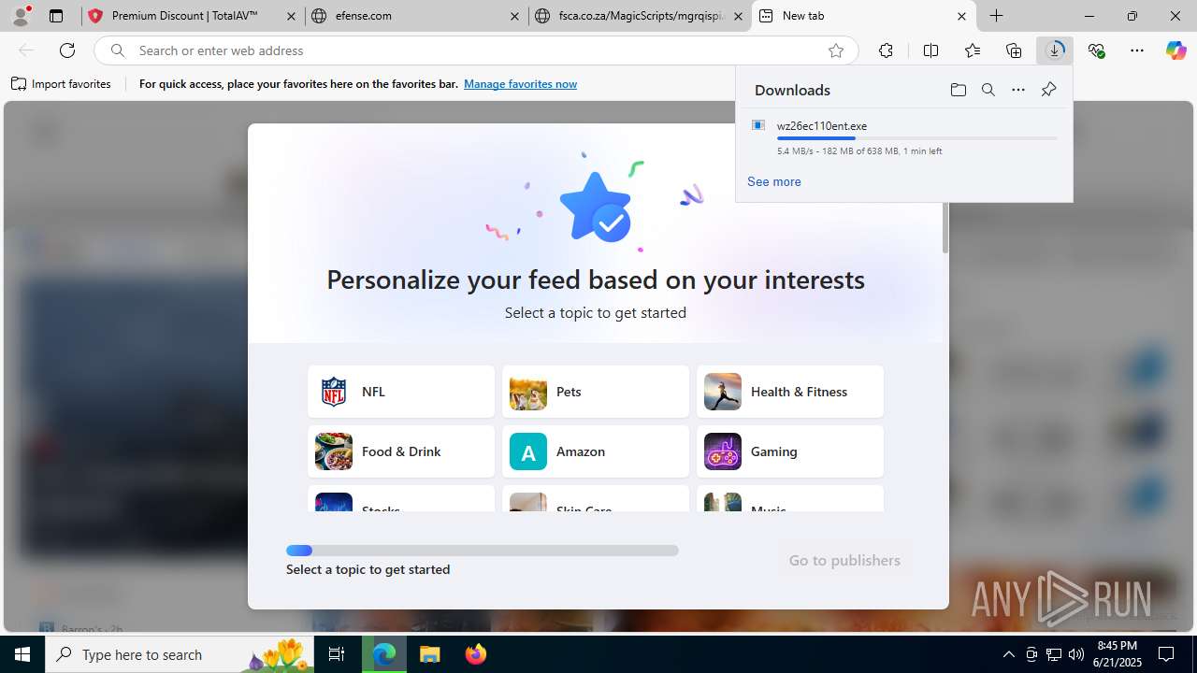
Task: Click wz26ec110ent.exe download name
Action: tap(822, 125)
